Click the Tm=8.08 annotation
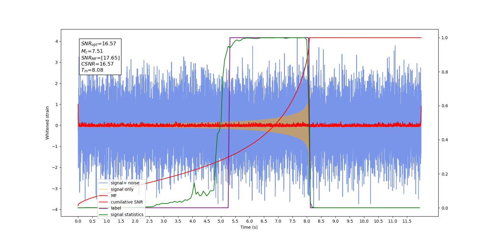 coord(92,70)
